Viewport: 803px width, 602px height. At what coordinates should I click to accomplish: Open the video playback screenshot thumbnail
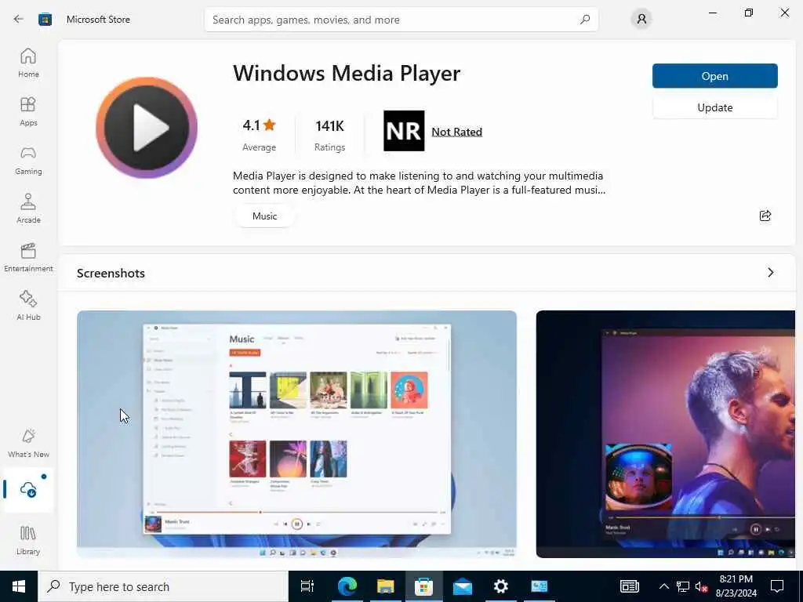665,434
